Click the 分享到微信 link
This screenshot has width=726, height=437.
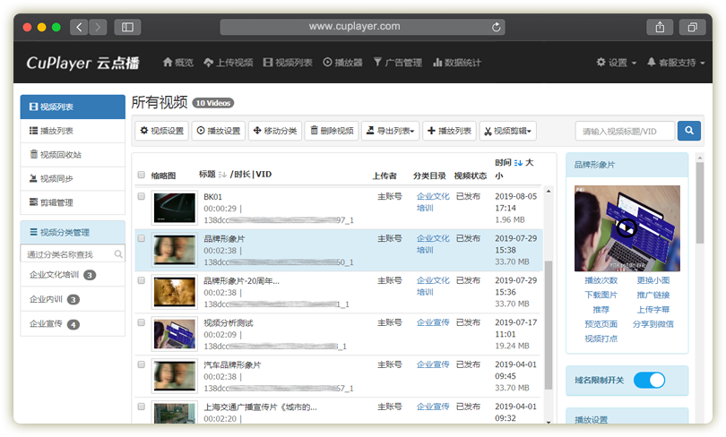653,324
